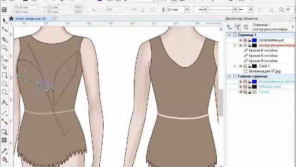The image size is (296, 167).
Task: Select third Кривая В-сплайна object
Action: click(263, 61)
